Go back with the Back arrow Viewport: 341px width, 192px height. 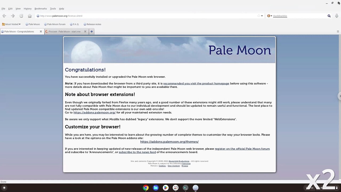(4, 16)
